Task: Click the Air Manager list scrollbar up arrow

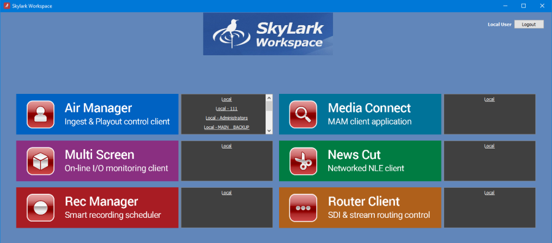Action: [x=269, y=98]
